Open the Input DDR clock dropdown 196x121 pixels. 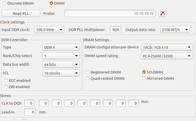[49, 30]
